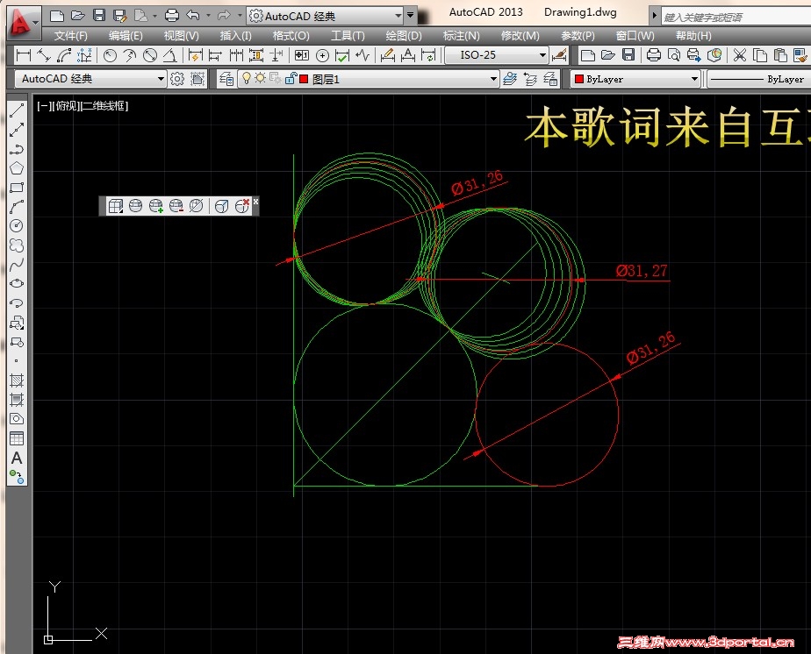Select the Line tool in draw toolbar
Image resolution: width=811 pixels, height=654 pixels.
(x=17, y=110)
